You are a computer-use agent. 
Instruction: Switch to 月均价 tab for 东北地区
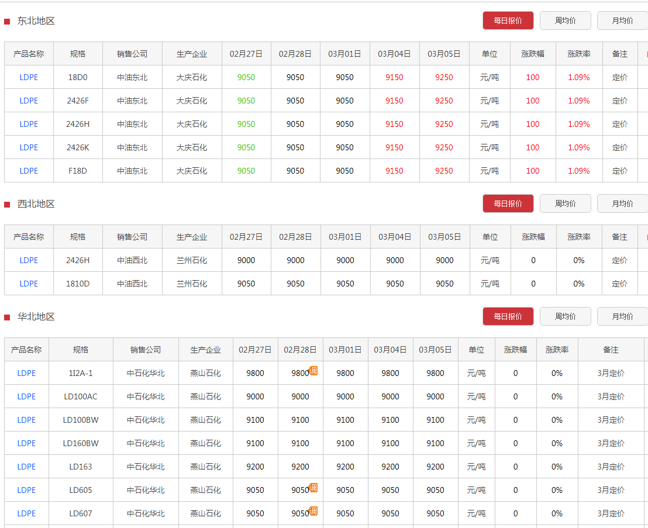coord(622,20)
